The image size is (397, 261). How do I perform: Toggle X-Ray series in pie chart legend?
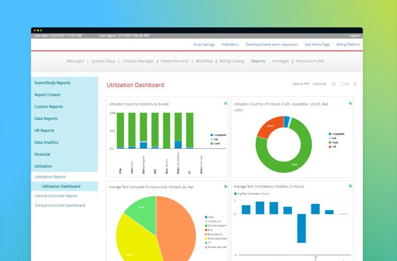(212, 217)
